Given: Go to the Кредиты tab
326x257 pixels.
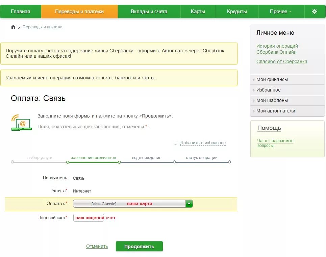Looking at the screenshot, I should tap(237, 11).
